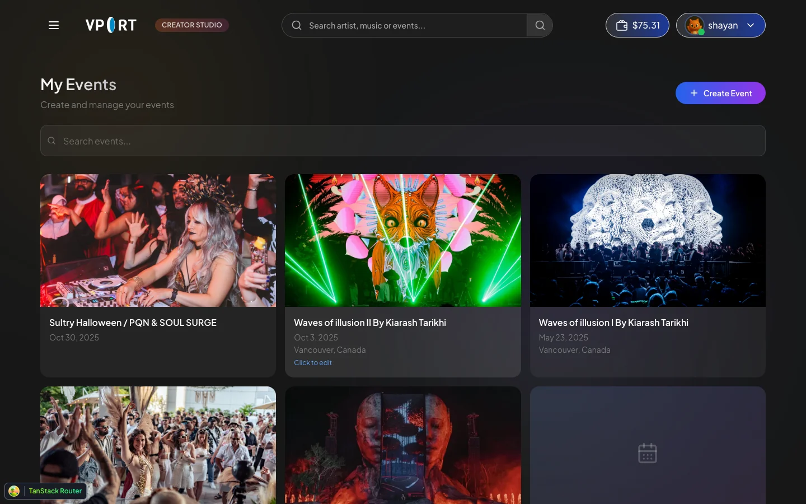Open the Waves of illusion I faces thumbnail
Image resolution: width=806 pixels, height=504 pixels.
click(x=648, y=240)
